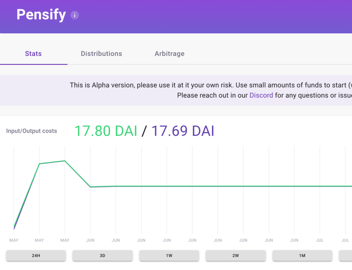352x270 pixels.
Task: Click the info icon next to Pensify
Action: 75,15
